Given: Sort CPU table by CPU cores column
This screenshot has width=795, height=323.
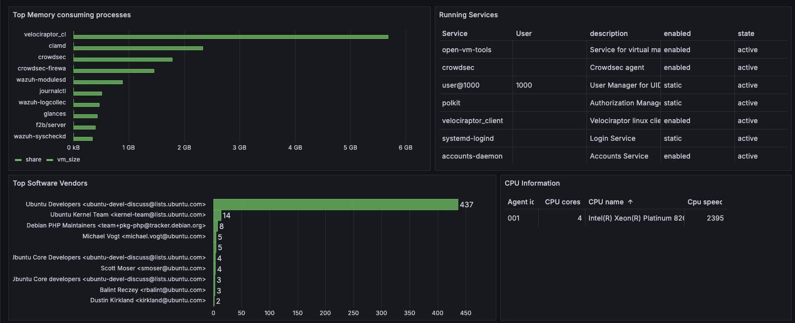Looking at the screenshot, I should 563,202.
